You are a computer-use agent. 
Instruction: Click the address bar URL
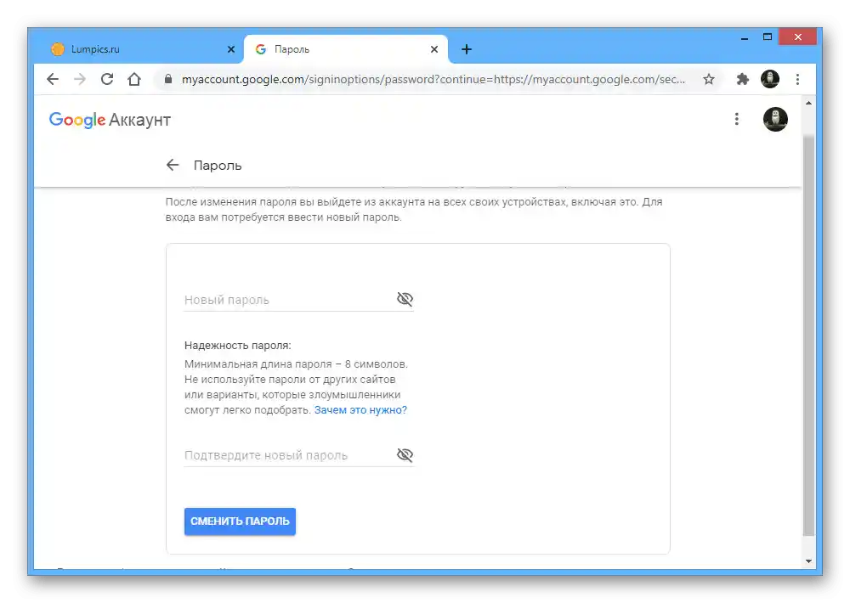click(x=433, y=79)
